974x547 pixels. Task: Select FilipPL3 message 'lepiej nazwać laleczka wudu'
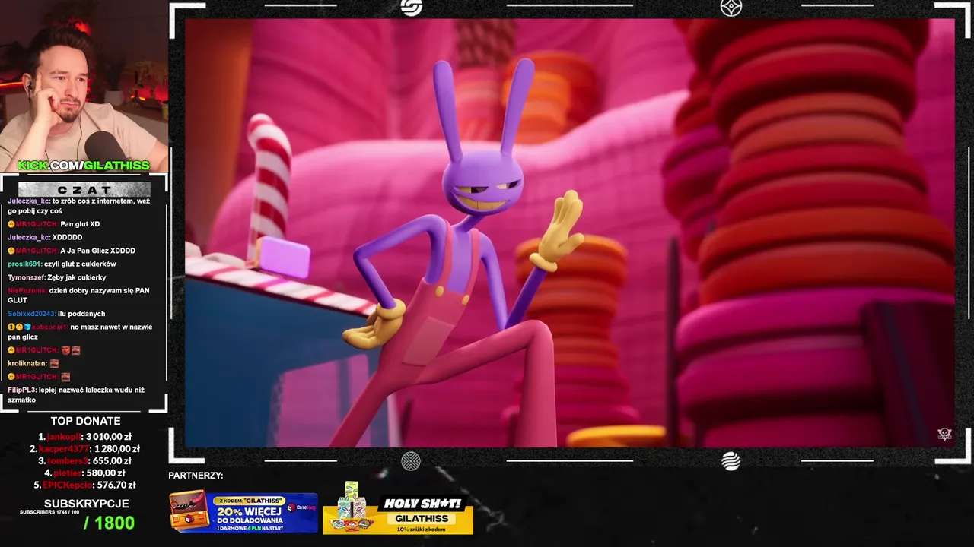point(76,395)
